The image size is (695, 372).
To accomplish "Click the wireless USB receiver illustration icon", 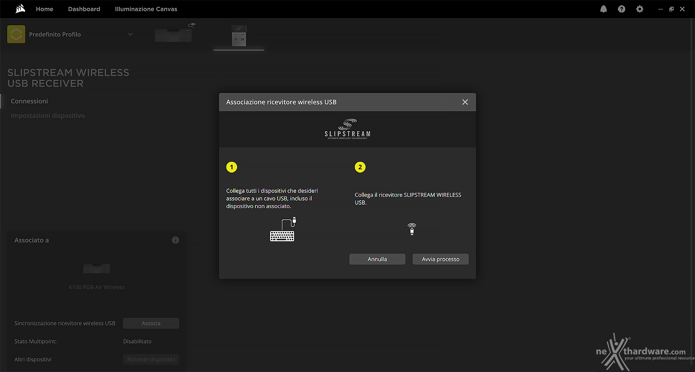I will click(412, 229).
